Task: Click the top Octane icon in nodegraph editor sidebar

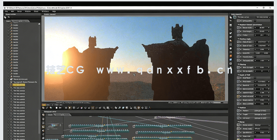Action: 43,115
